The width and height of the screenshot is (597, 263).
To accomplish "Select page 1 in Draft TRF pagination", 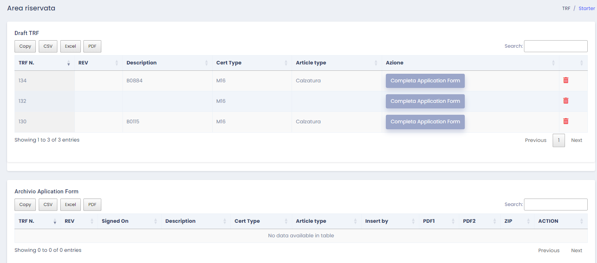I will coord(559,140).
